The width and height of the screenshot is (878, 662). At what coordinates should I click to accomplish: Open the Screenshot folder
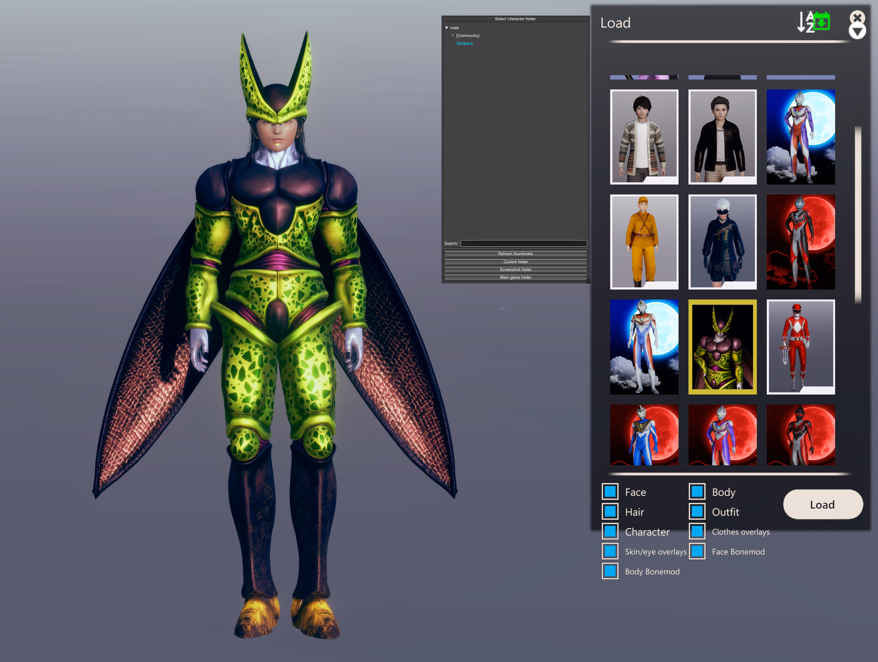(x=515, y=269)
